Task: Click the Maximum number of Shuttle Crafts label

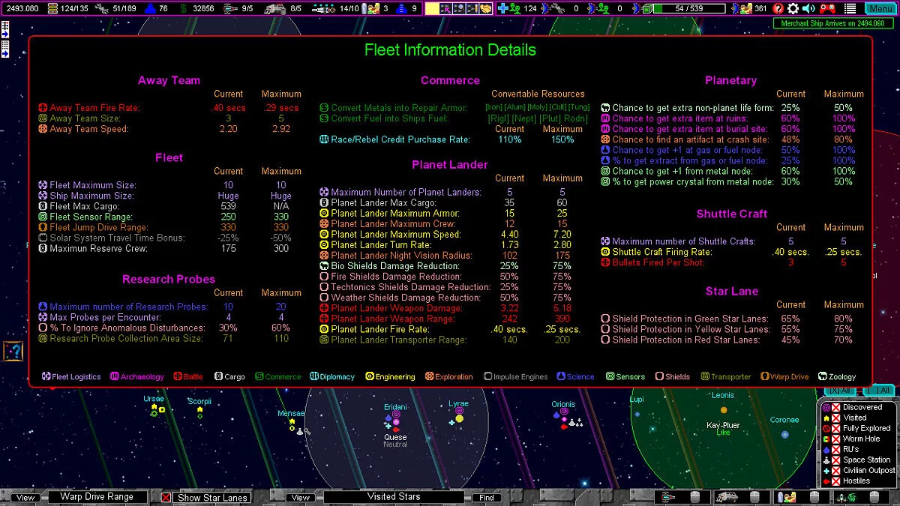Action: click(x=684, y=241)
